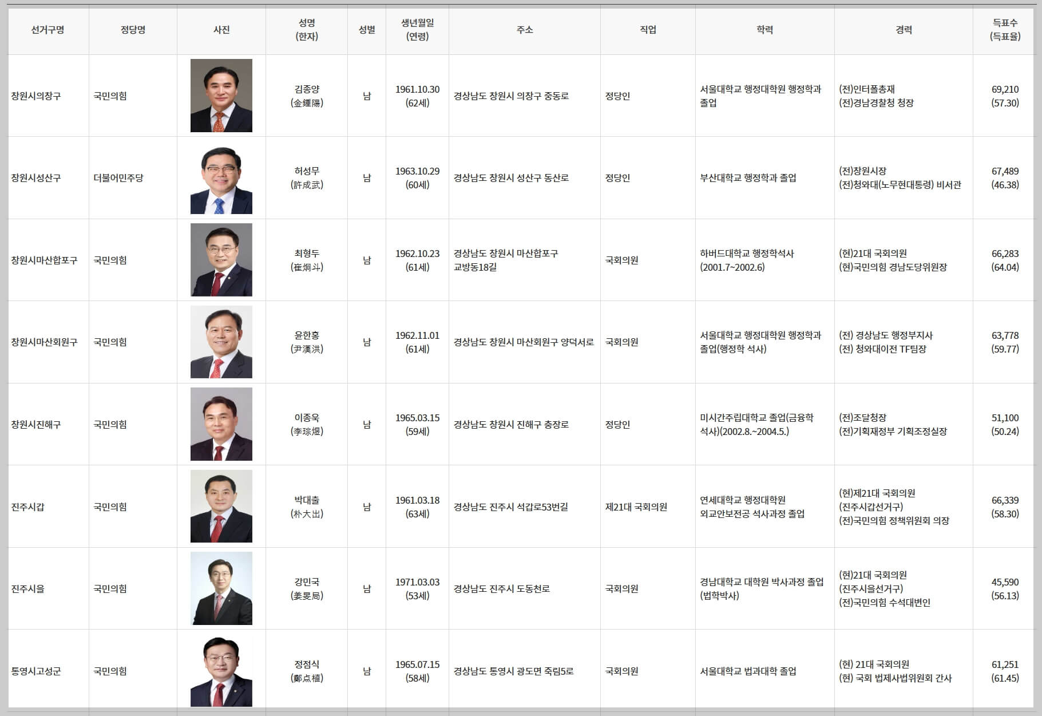The image size is (1042, 716).
Task: Click address 경상남도 창원시 마산합포구 교방동18길
Action: (506, 260)
